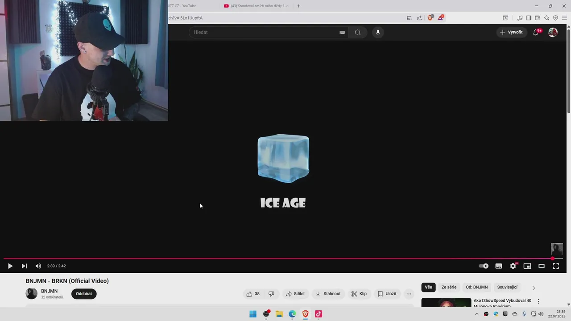Toggle the autoplay switch
571x321 pixels.
point(484,266)
